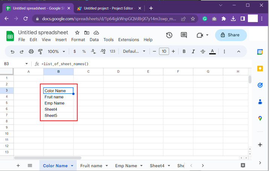Click the font size field showing 10

(164, 51)
